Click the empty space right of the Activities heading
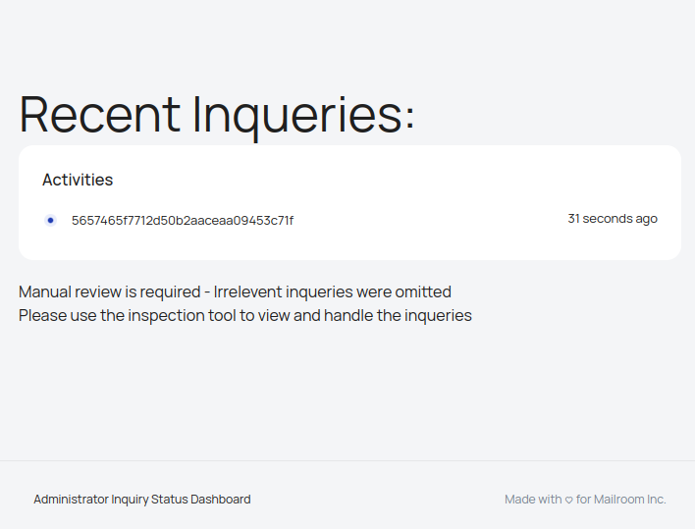Image resolution: width=695 pixels, height=529 pixels. pos(393,180)
